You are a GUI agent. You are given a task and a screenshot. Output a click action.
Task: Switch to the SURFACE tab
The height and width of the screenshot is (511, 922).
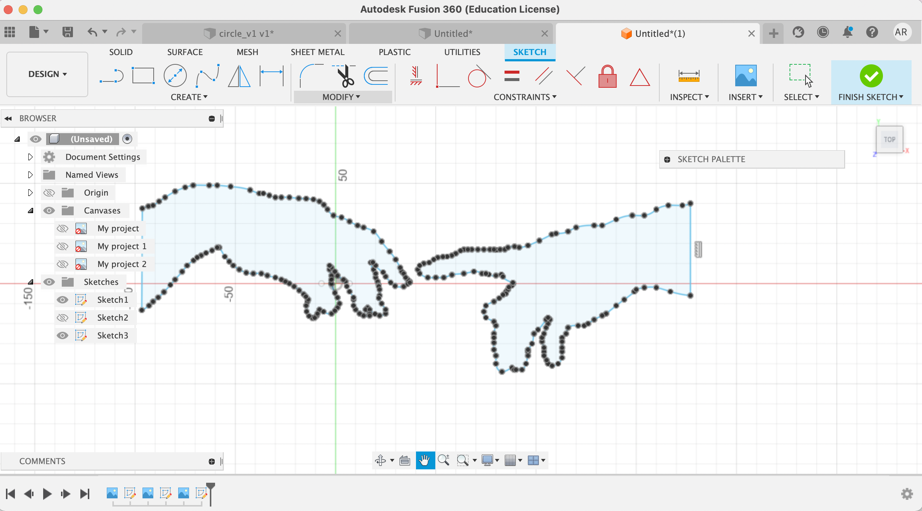(x=185, y=52)
